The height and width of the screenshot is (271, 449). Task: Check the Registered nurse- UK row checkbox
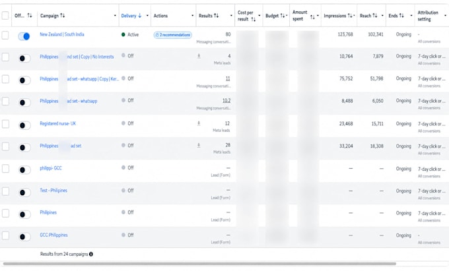tap(5, 124)
